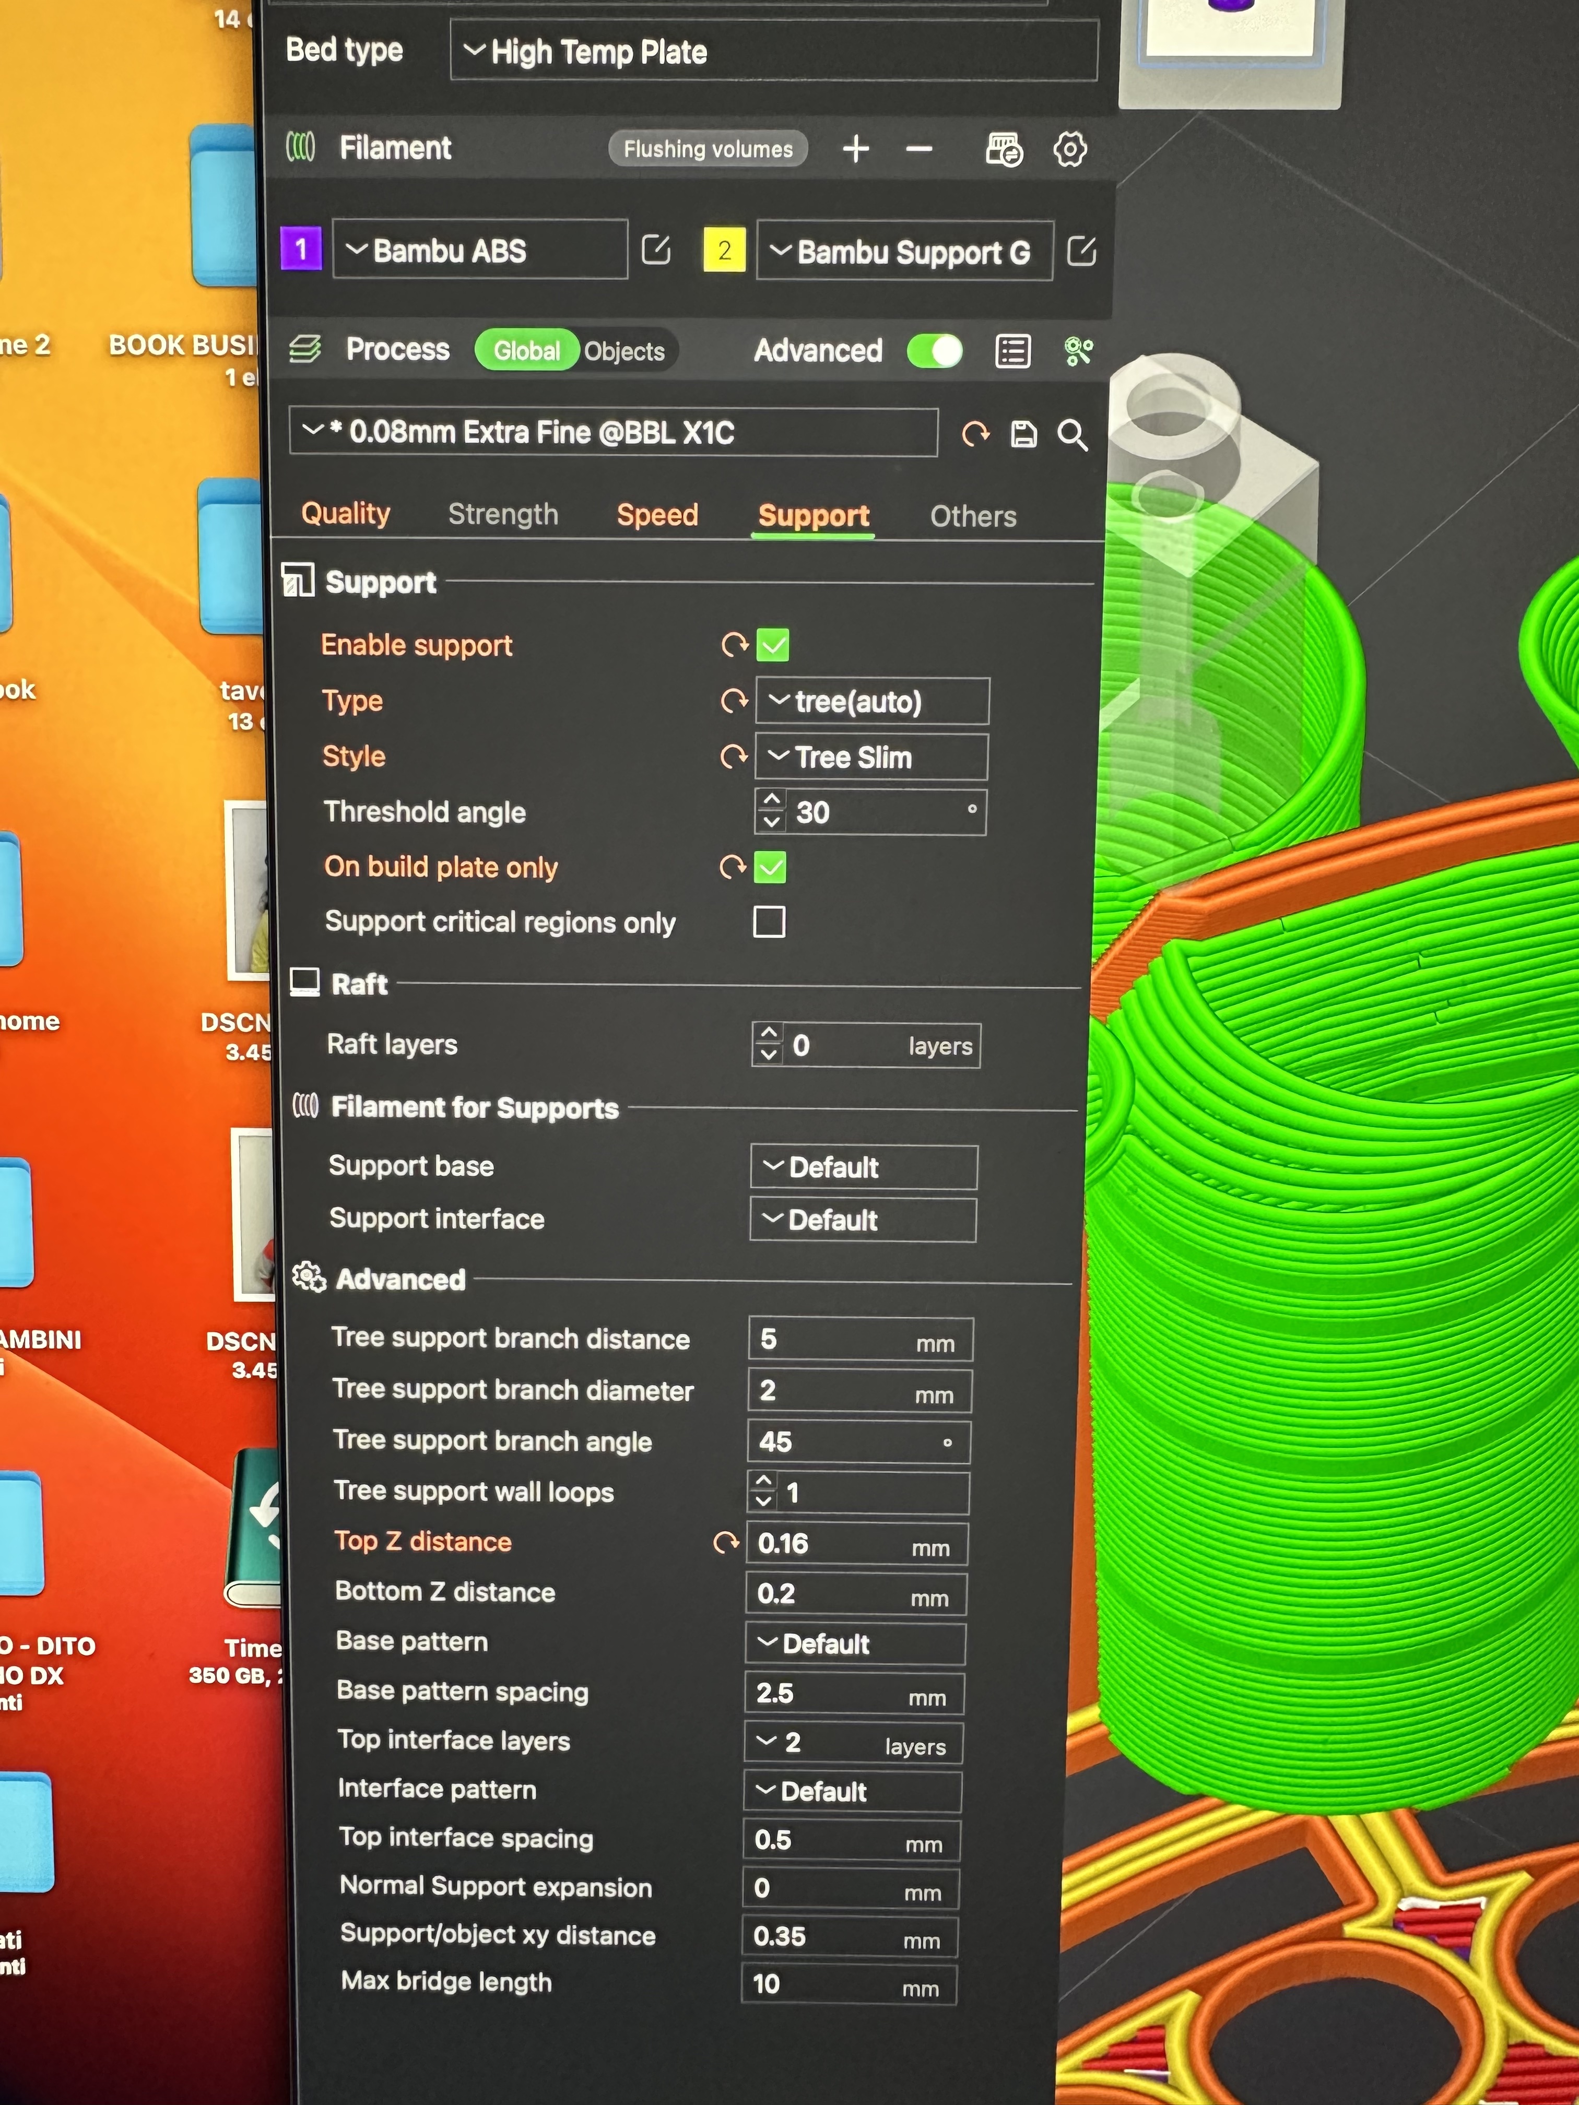Reset Top Z distance value arrow
Viewport: 1579px width, 2105px height.
pyautogui.click(x=726, y=1543)
